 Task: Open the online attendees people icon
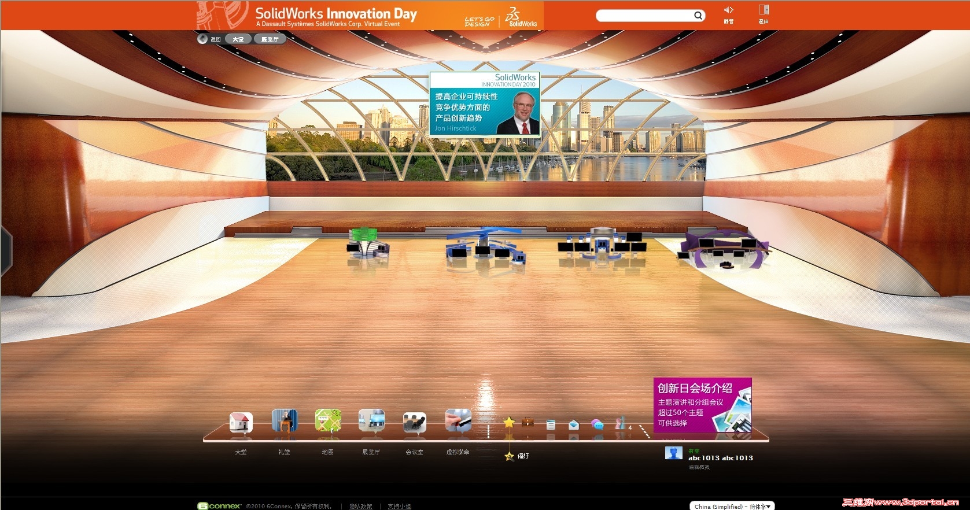[620, 423]
